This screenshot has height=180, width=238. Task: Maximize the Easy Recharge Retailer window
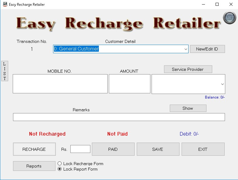(x=217, y=5)
